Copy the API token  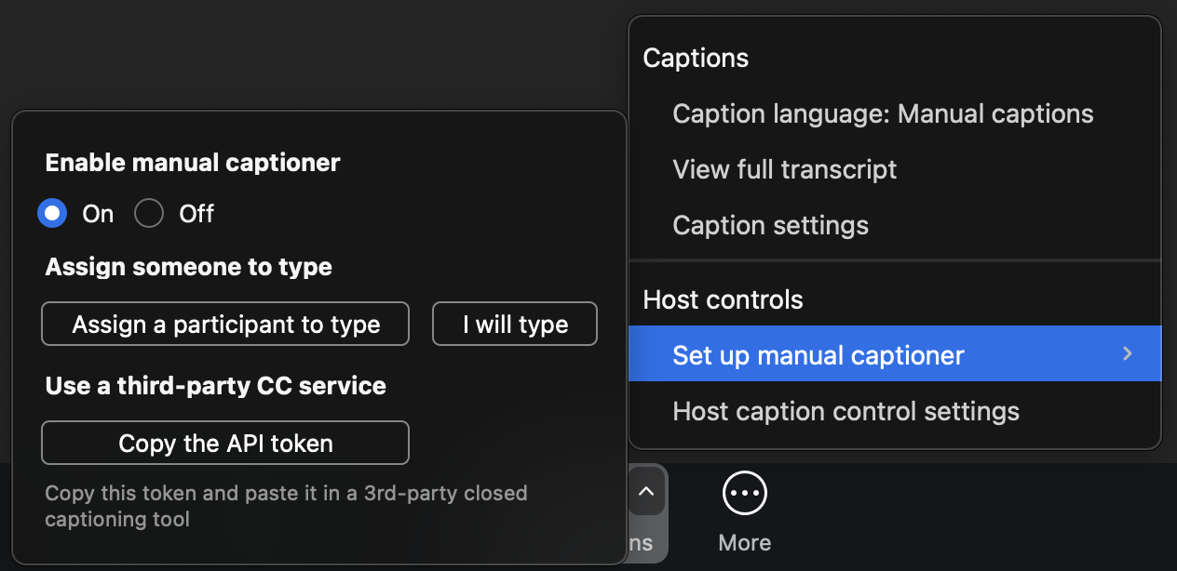point(225,444)
